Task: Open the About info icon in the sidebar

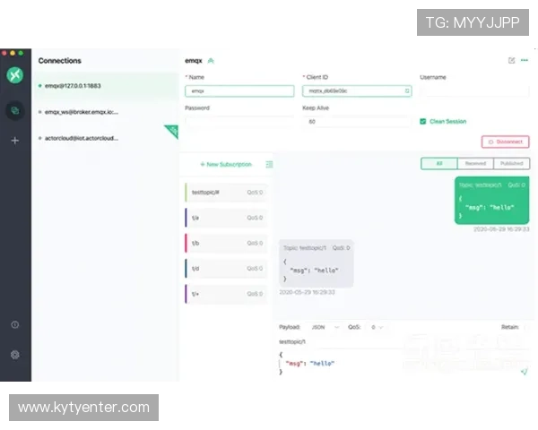Action: pos(14,325)
